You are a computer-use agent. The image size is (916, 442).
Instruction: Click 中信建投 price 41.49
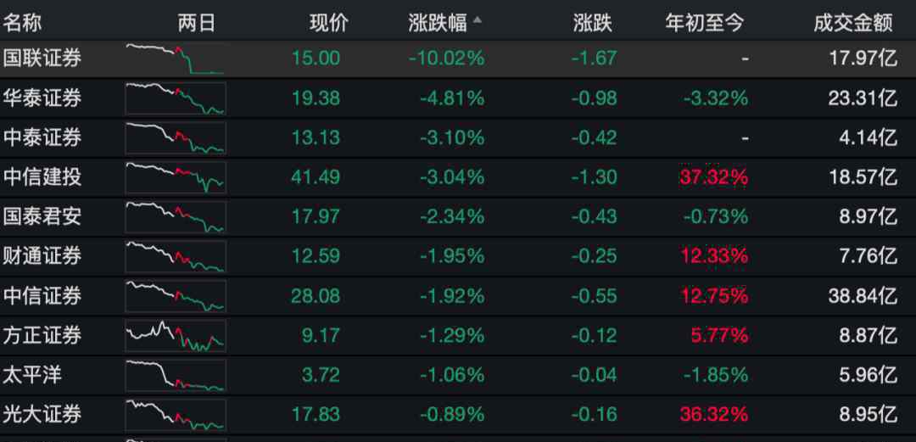tap(316, 177)
